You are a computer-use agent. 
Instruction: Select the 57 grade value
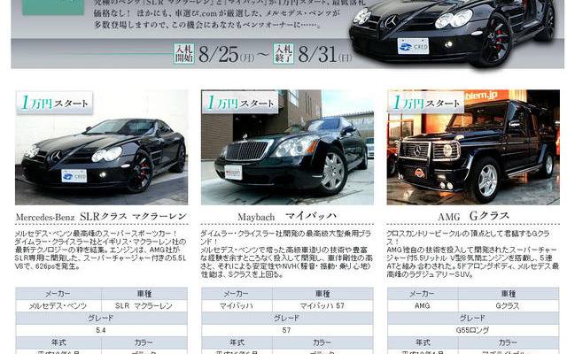(287, 330)
